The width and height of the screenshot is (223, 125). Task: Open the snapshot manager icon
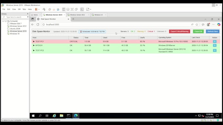tap(58, 9)
